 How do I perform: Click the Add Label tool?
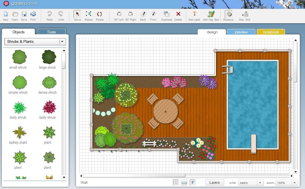(194, 16)
